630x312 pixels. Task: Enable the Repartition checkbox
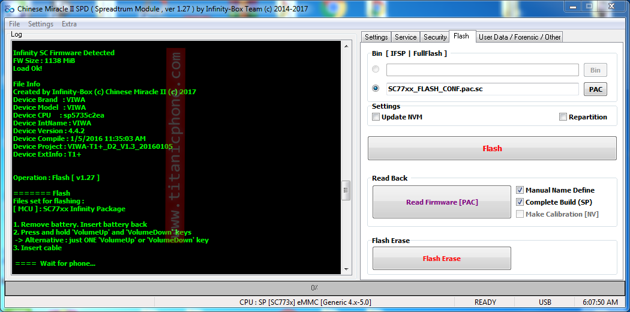[563, 117]
